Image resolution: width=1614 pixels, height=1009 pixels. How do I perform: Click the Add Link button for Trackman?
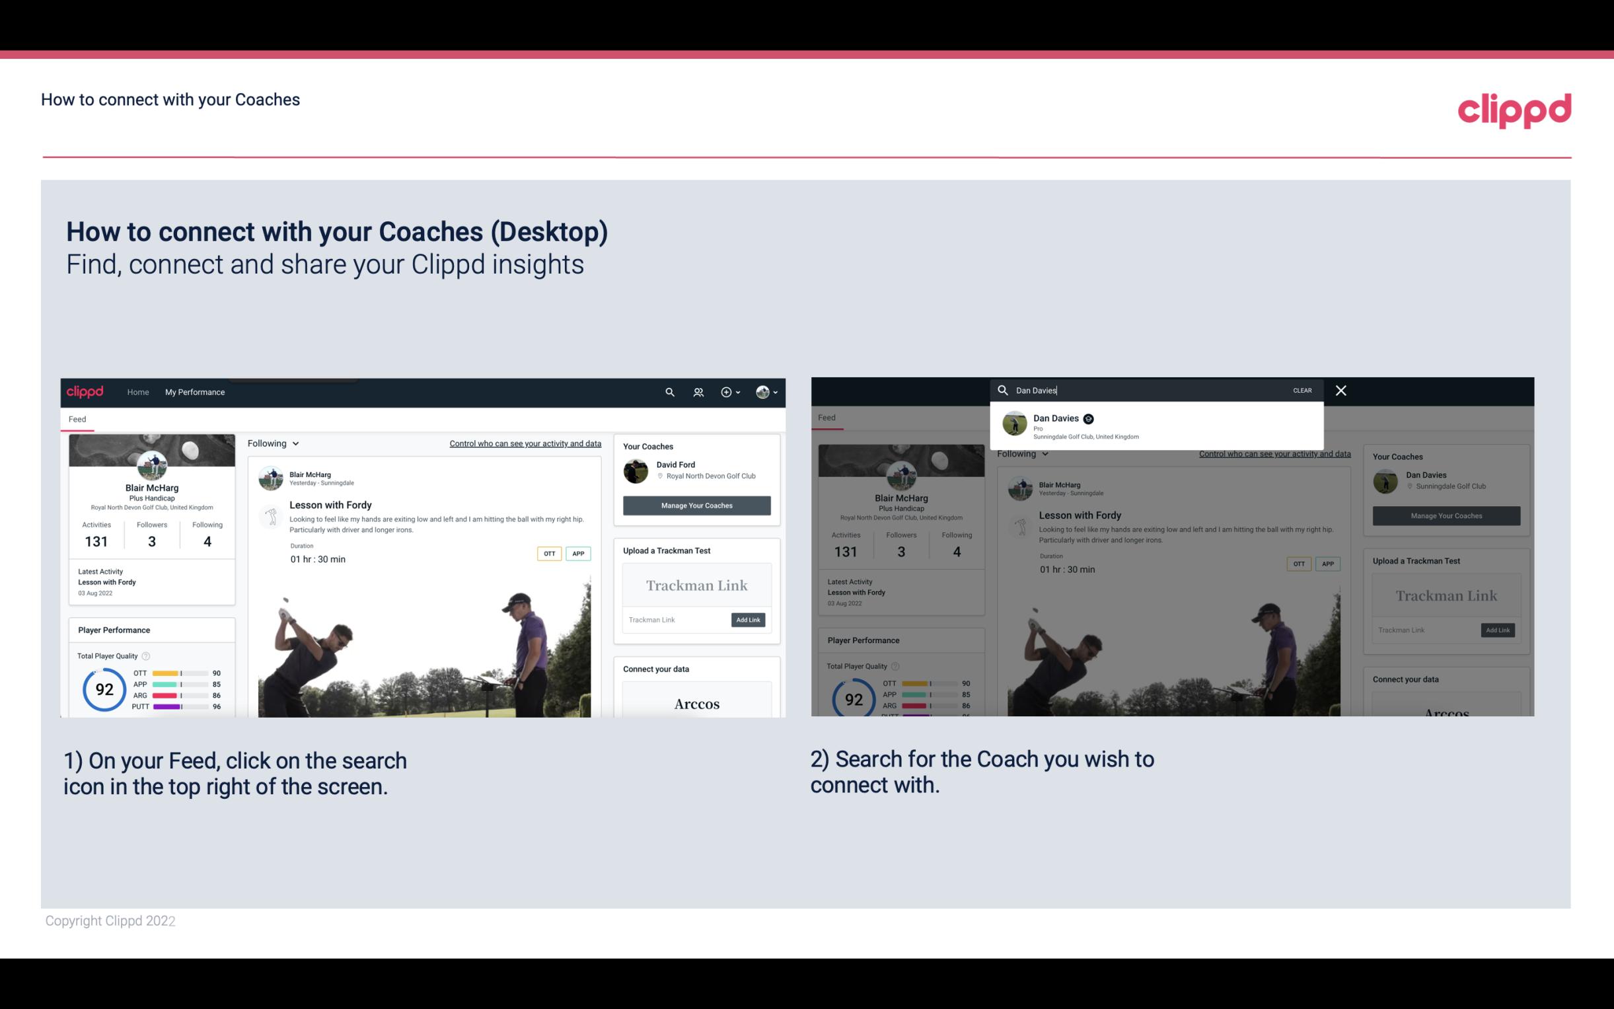point(747,620)
